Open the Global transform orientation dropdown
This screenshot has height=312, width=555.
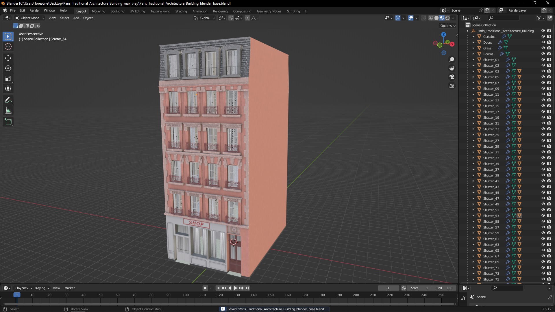click(205, 18)
